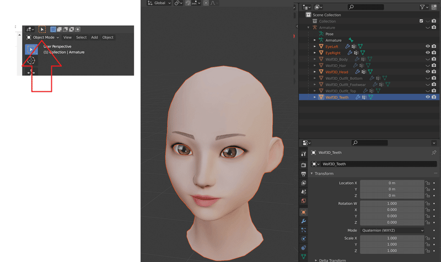The image size is (441, 262).
Task: Open the Object Mode dropdown
Action: [x=43, y=37]
